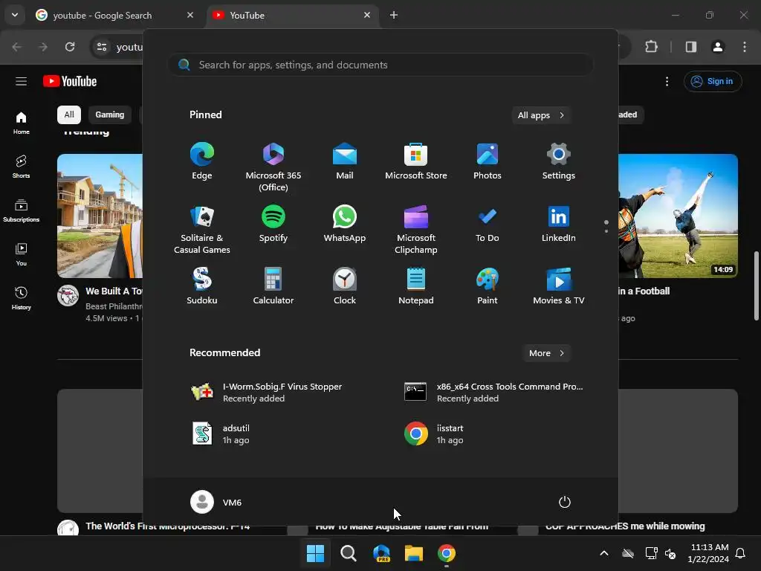This screenshot has width=761, height=571.
Task: Expand the All apps list
Action: [x=541, y=115]
